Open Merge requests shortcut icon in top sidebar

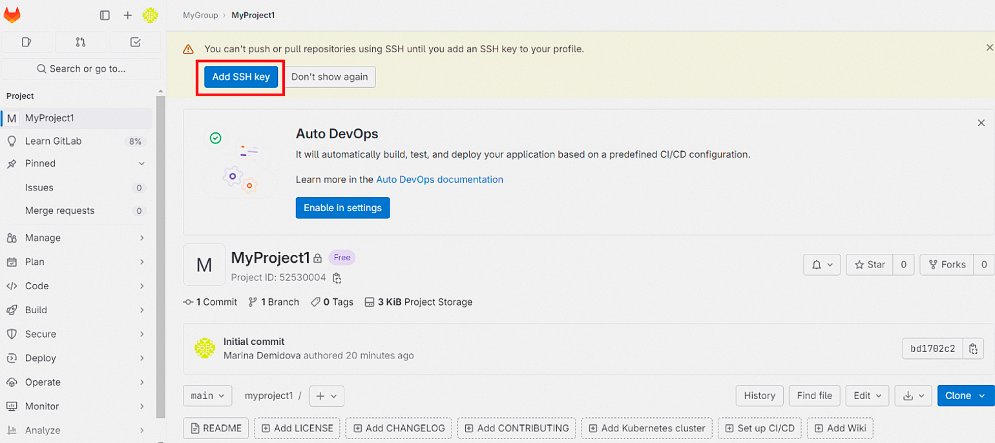click(x=81, y=42)
